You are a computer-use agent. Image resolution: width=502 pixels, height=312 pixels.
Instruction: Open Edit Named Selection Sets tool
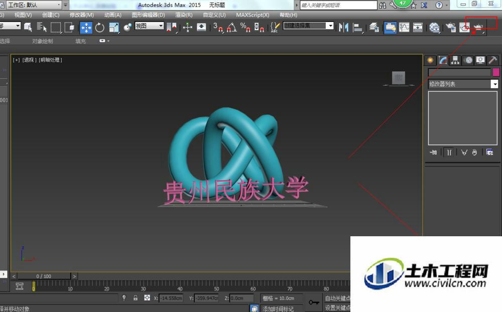click(275, 27)
